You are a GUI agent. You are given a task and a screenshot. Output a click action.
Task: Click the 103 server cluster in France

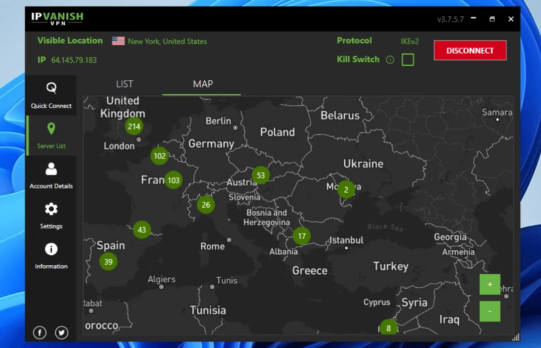coord(174,180)
